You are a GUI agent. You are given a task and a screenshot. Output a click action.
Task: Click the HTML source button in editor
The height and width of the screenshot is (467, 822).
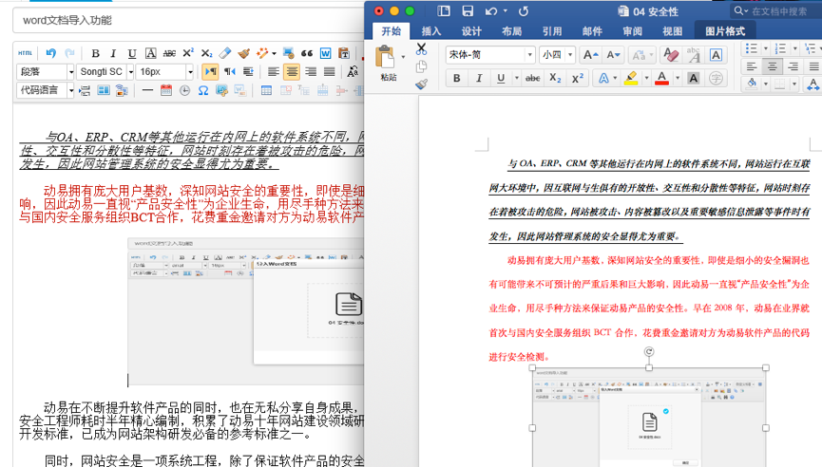point(26,53)
